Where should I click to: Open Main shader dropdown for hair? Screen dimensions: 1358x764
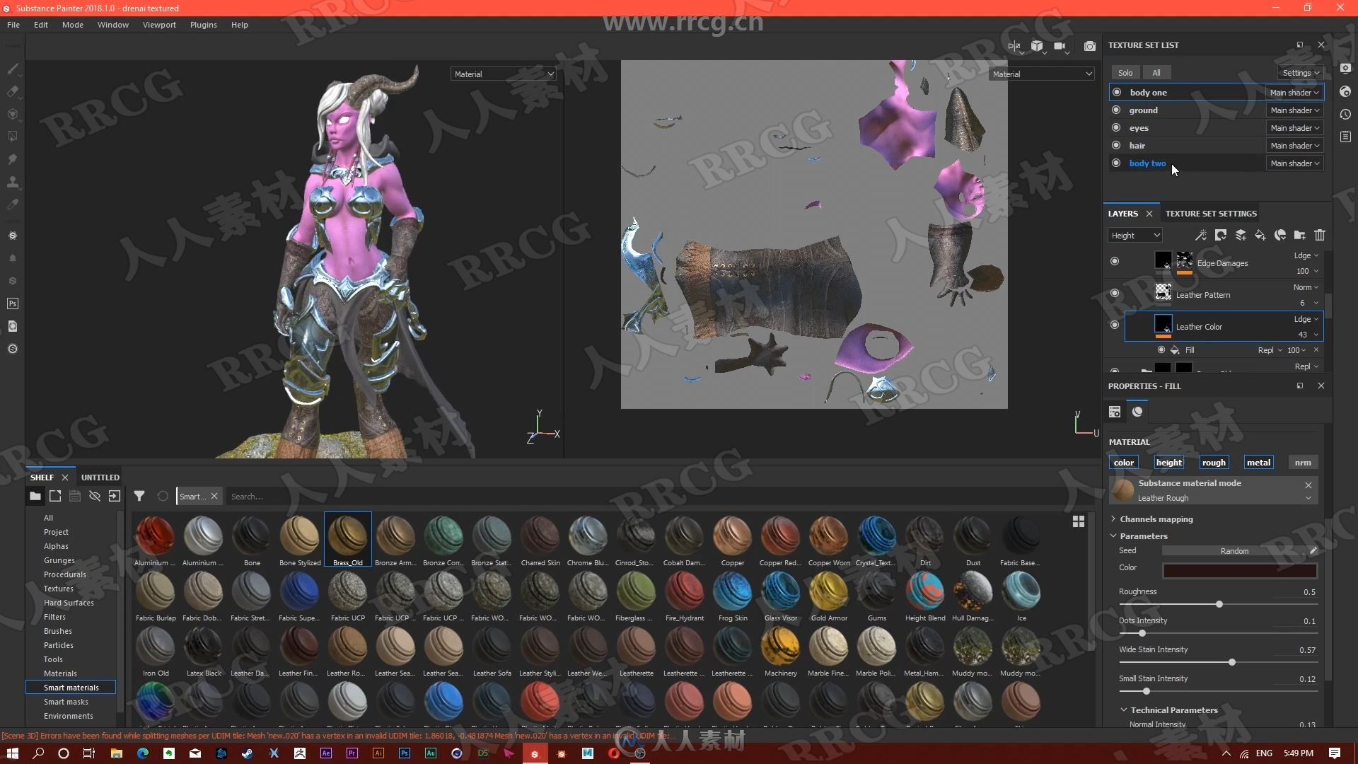point(1294,145)
